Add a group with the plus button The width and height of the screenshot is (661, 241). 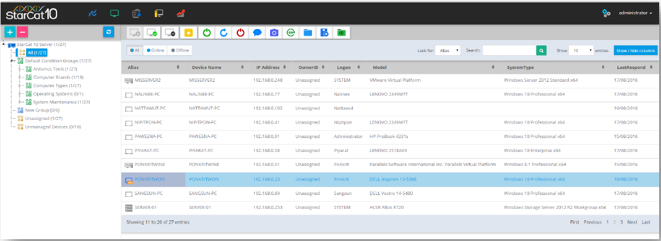pyautogui.click(x=10, y=32)
